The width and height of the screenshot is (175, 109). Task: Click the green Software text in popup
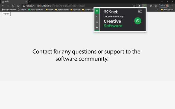tap(113, 26)
